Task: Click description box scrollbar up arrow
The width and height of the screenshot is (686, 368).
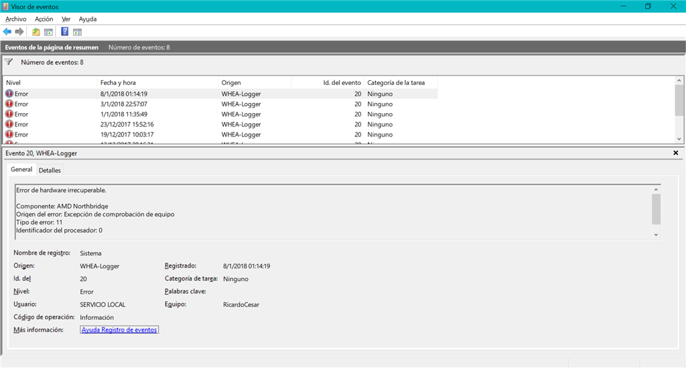Action: pyautogui.click(x=656, y=189)
